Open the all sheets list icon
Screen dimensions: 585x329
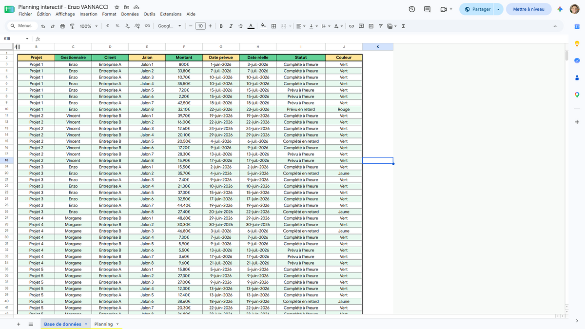click(x=31, y=324)
